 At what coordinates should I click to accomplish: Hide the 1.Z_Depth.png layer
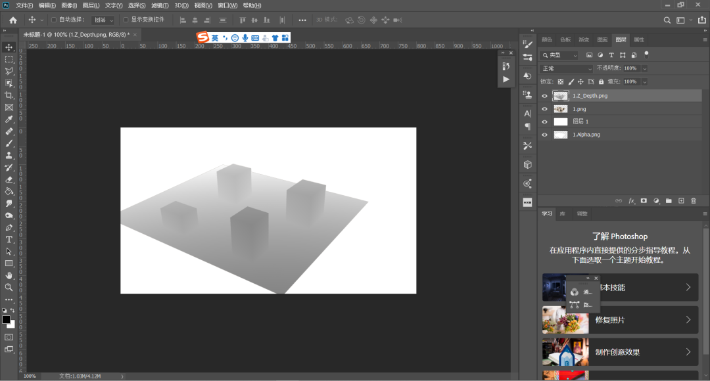545,96
